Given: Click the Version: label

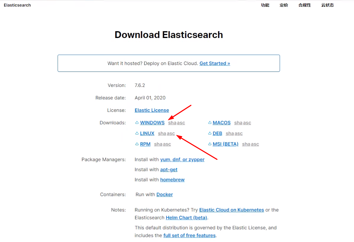Looking at the screenshot, I should click(117, 85).
